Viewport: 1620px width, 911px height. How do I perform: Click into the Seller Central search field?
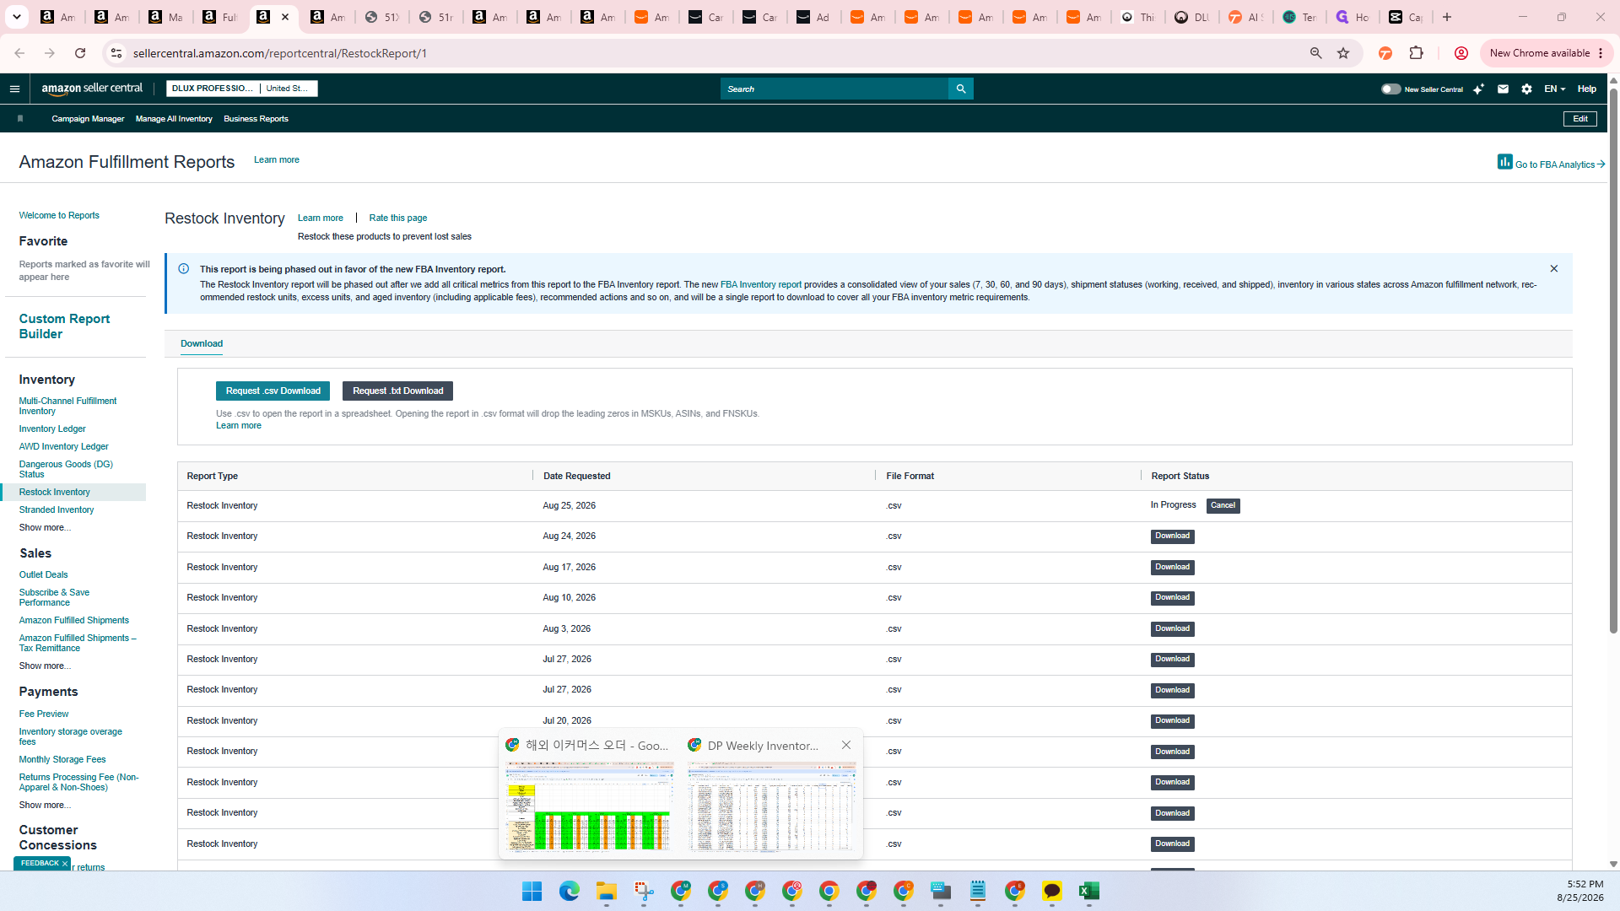tap(834, 89)
